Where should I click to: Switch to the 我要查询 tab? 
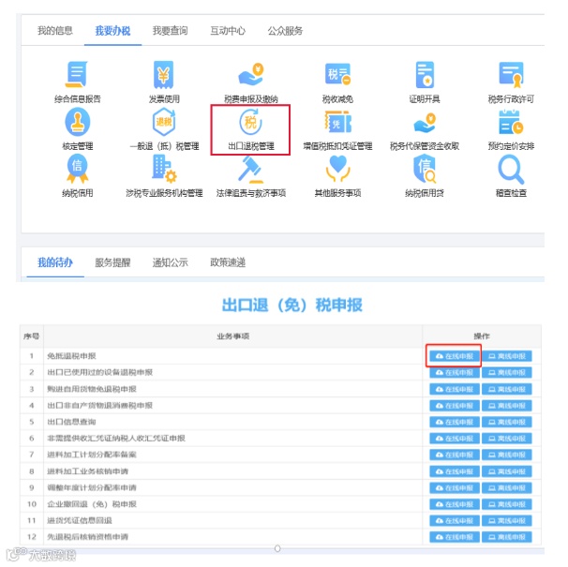(x=171, y=31)
